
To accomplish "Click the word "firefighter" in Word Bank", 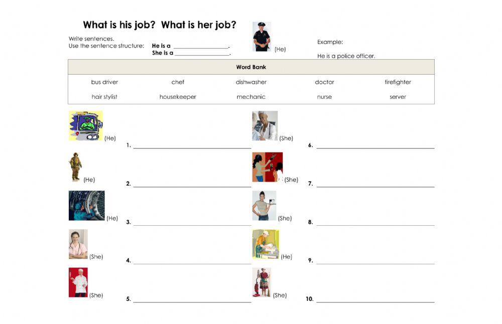I will (398, 82).
